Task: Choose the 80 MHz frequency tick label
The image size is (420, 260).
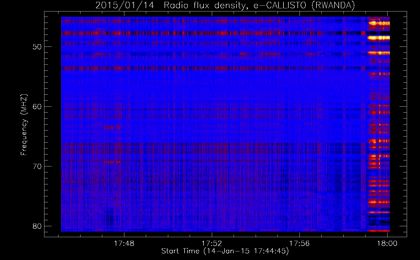Action: [x=37, y=226]
